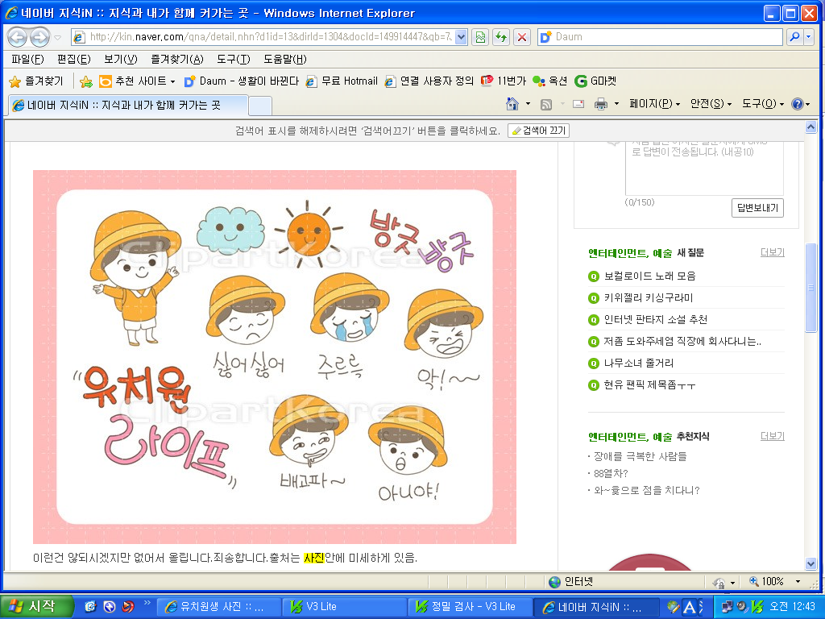
Task: Click the Daum search magnifier icon
Action: pyautogui.click(x=794, y=37)
